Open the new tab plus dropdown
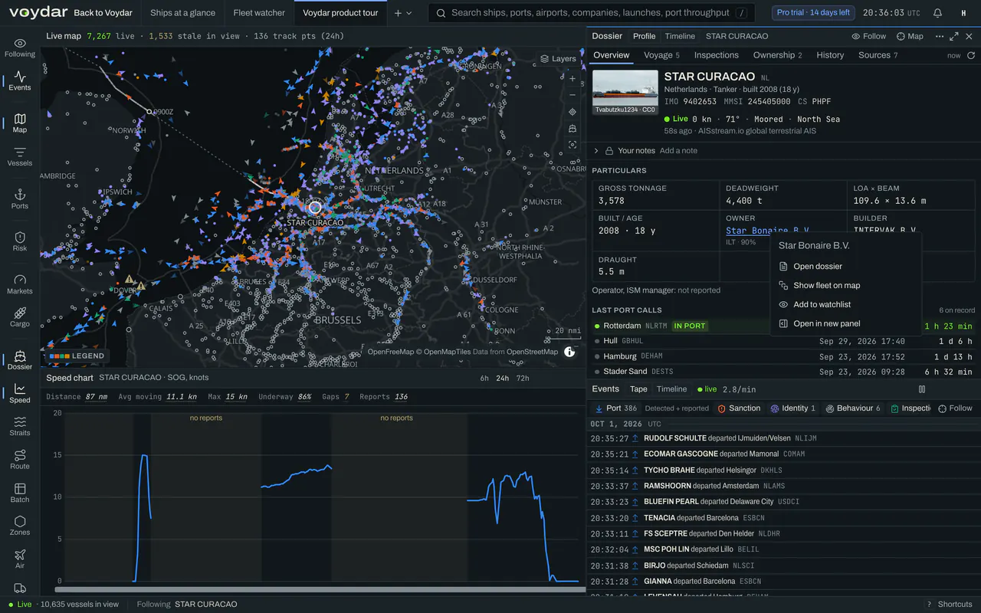This screenshot has width=981, height=613. tap(403, 13)
